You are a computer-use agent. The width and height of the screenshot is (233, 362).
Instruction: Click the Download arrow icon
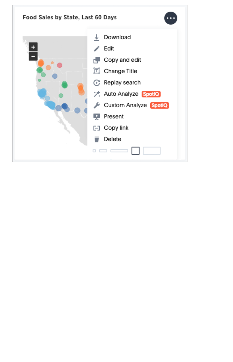click(97, 37)
